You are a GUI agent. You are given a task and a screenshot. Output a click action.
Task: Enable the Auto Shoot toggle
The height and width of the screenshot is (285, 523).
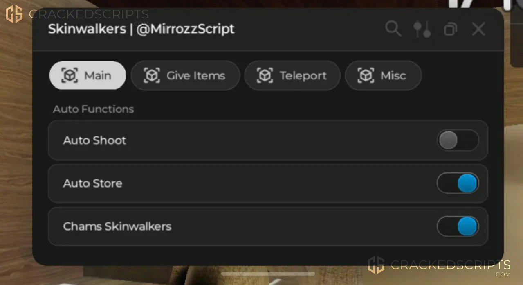tap(458, 140)
